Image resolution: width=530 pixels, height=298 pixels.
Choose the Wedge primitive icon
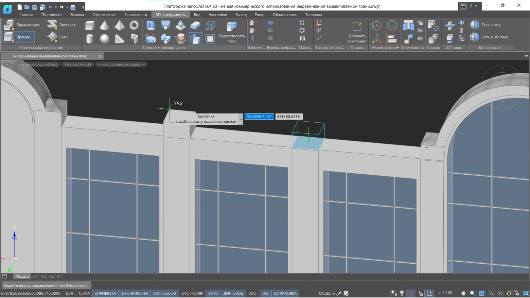119,39
